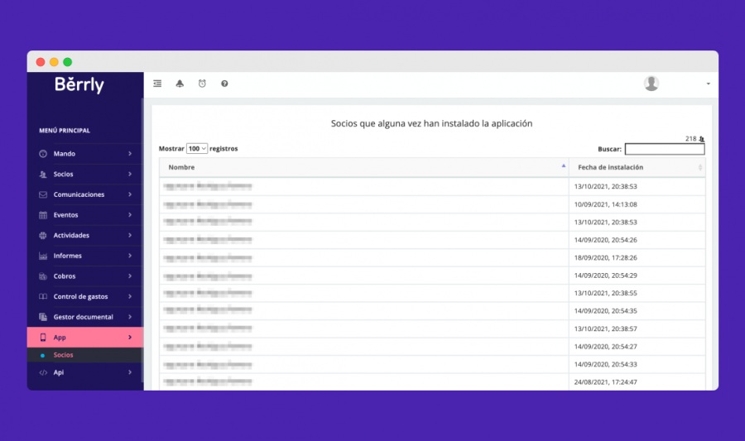745x441 pixels.
Task: Click the Eventos calendar icon
Action: (43, 215)
